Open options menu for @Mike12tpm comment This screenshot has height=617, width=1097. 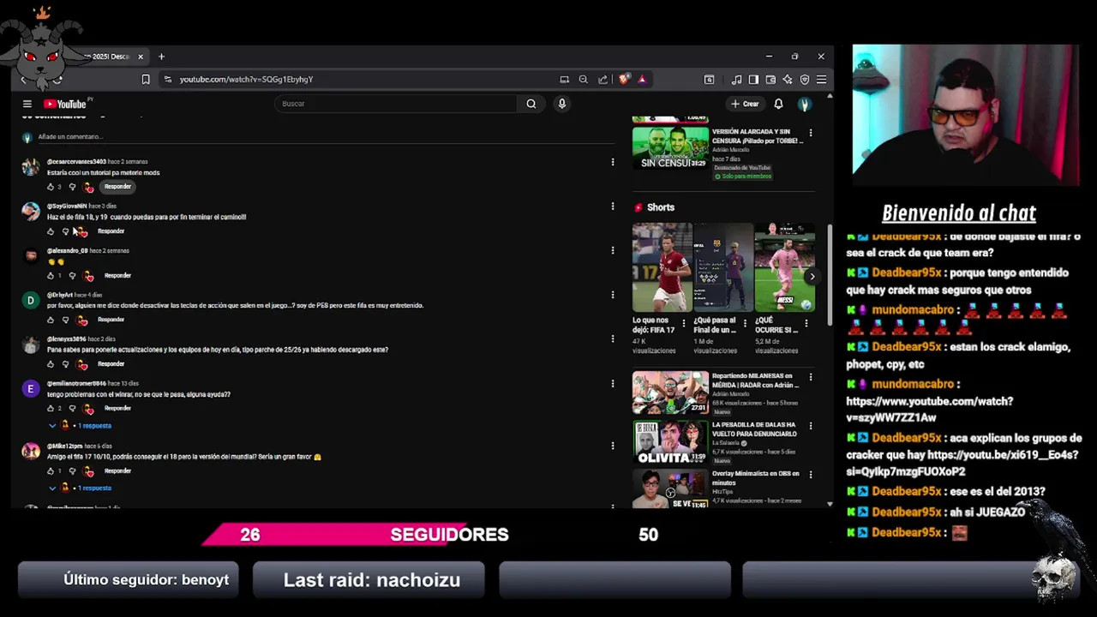[x=612, y=446]
